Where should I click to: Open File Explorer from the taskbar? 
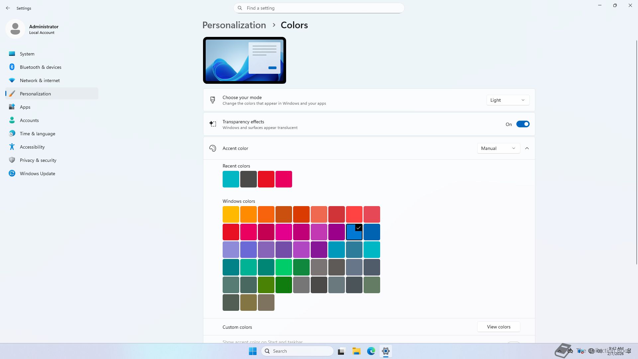coord(356,351)
